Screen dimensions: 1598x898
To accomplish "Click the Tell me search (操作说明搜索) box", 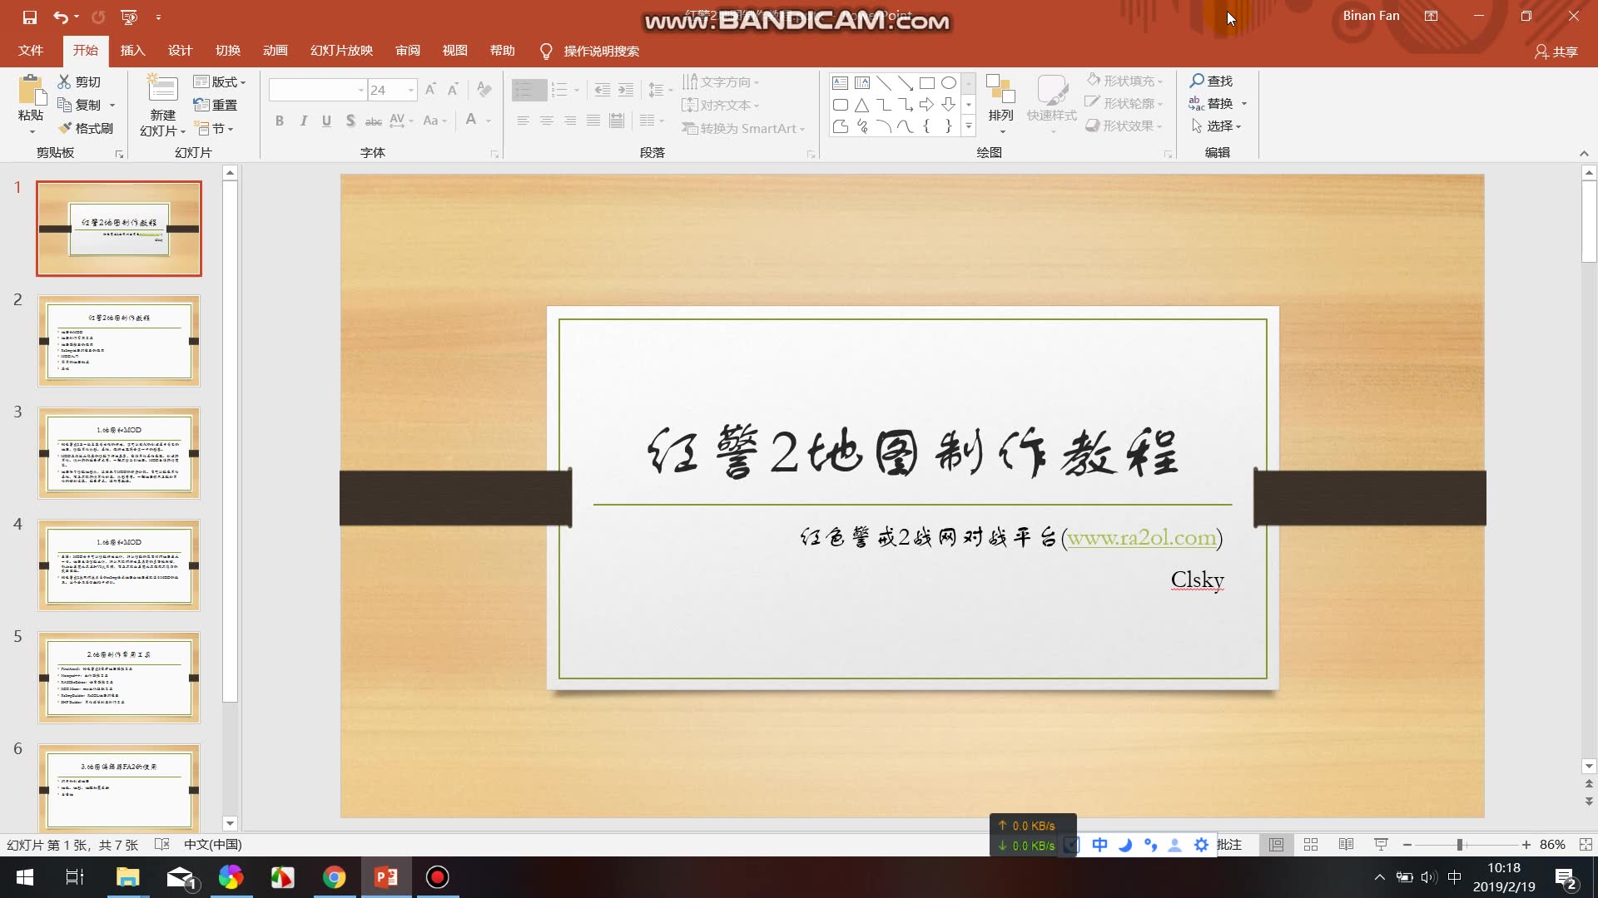I will tap(589, 51).
